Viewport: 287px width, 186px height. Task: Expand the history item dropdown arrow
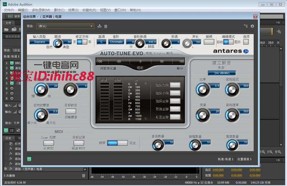(x=85, y=169)
